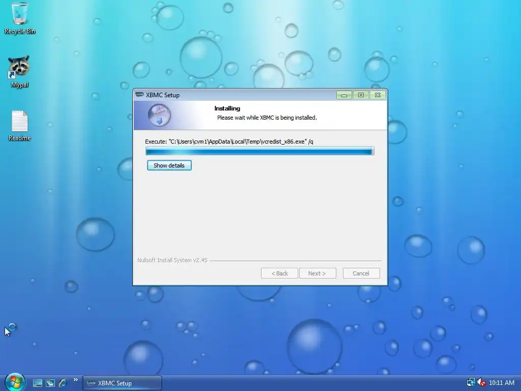Click the XBMC logo in the title bar
The width and height of the screenshot is (521, 391).
(x=139, y=95)
